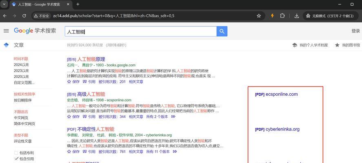Open browser downloads icon
The height and width of the screenshot is (163, 362).
[297, 15]
